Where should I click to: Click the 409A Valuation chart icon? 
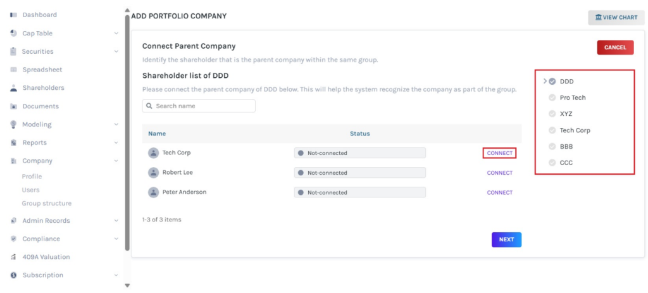(x=13, y=257)
